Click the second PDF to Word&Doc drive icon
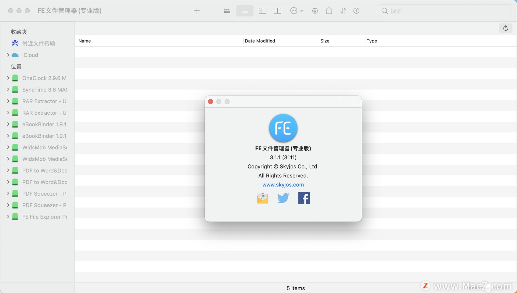Image resolution: width=517 pixels, height=293 pixels. [15, 182]
